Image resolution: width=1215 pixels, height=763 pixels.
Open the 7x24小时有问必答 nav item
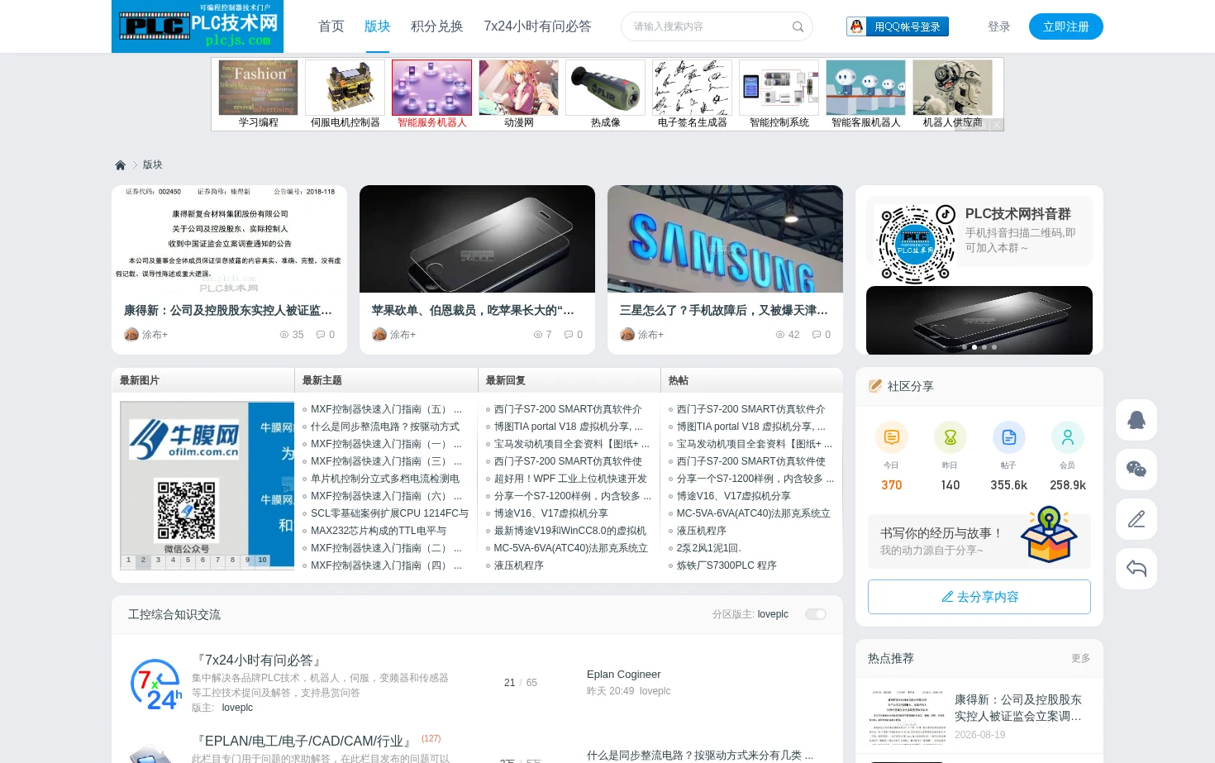click(538, 26)
